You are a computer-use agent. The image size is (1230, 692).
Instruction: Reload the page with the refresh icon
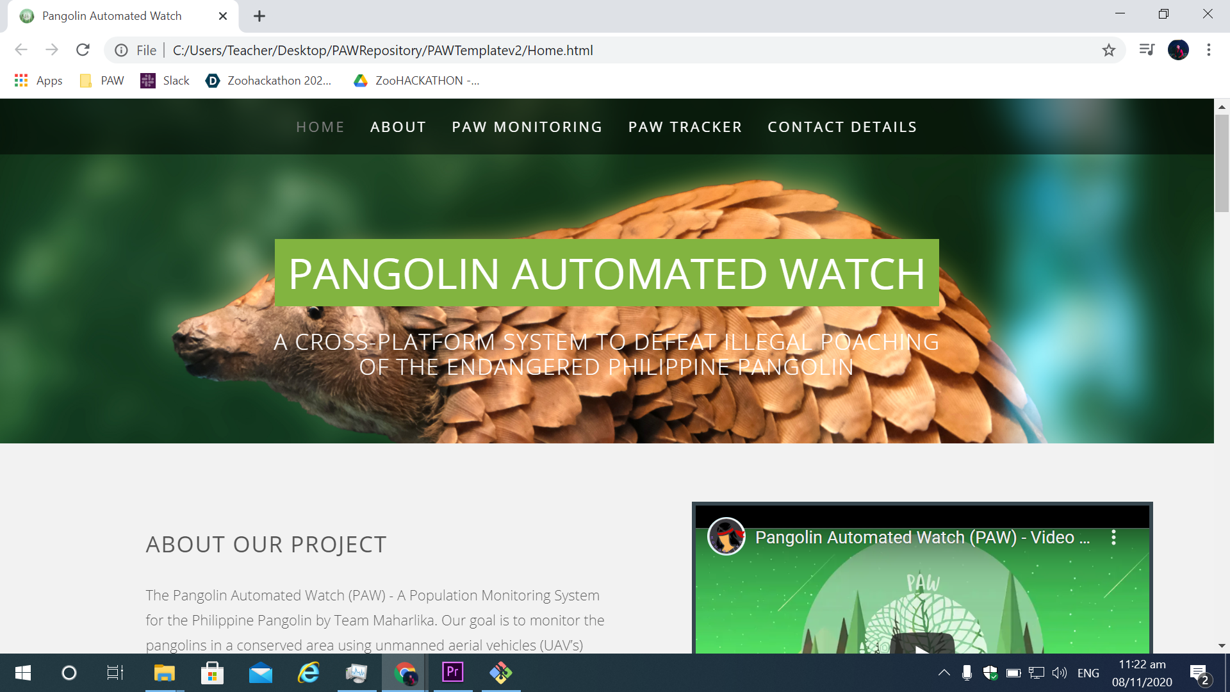(83, 50)
